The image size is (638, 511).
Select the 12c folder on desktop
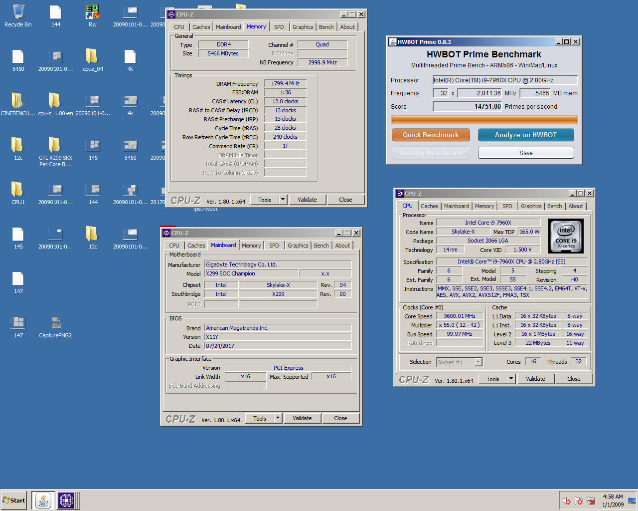click(18, 149)
